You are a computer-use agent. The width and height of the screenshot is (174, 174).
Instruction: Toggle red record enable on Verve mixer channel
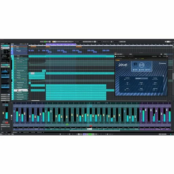[91, 126]
